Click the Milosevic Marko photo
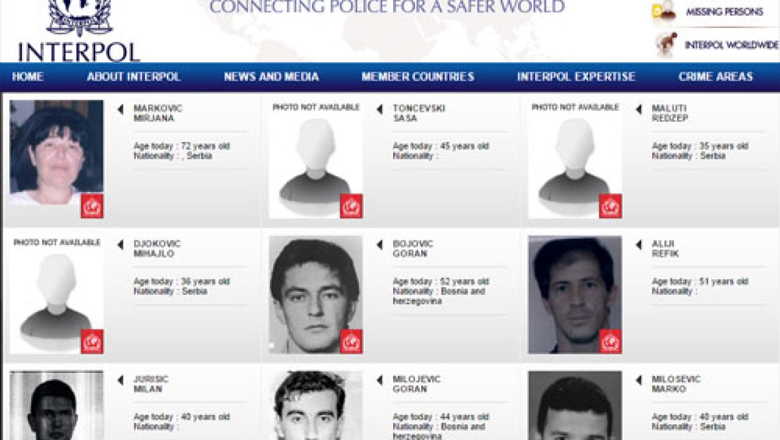The image size is (780, 440). click(x=575, y=406)
